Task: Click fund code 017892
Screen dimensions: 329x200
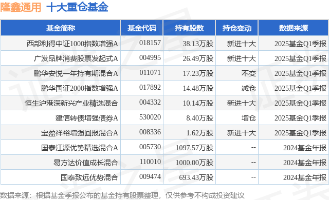Action: click(x=150, y=88)
